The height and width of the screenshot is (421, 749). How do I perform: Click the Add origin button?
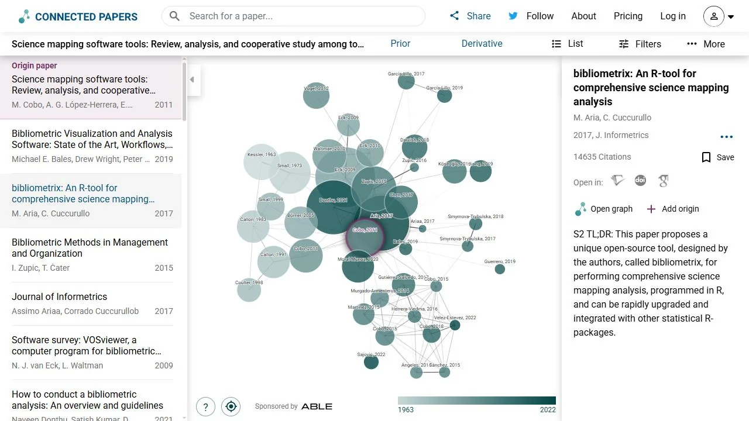click(673, 209)
